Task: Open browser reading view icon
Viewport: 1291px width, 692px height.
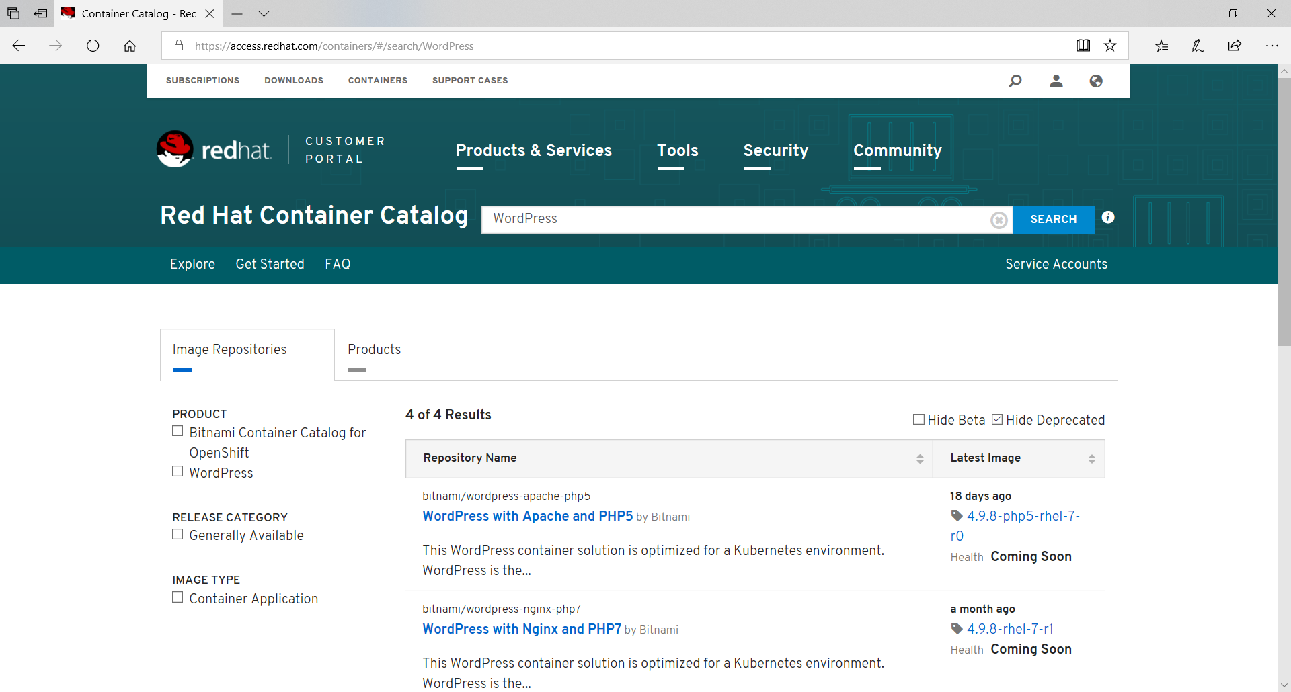Action: click(1083, 46)
